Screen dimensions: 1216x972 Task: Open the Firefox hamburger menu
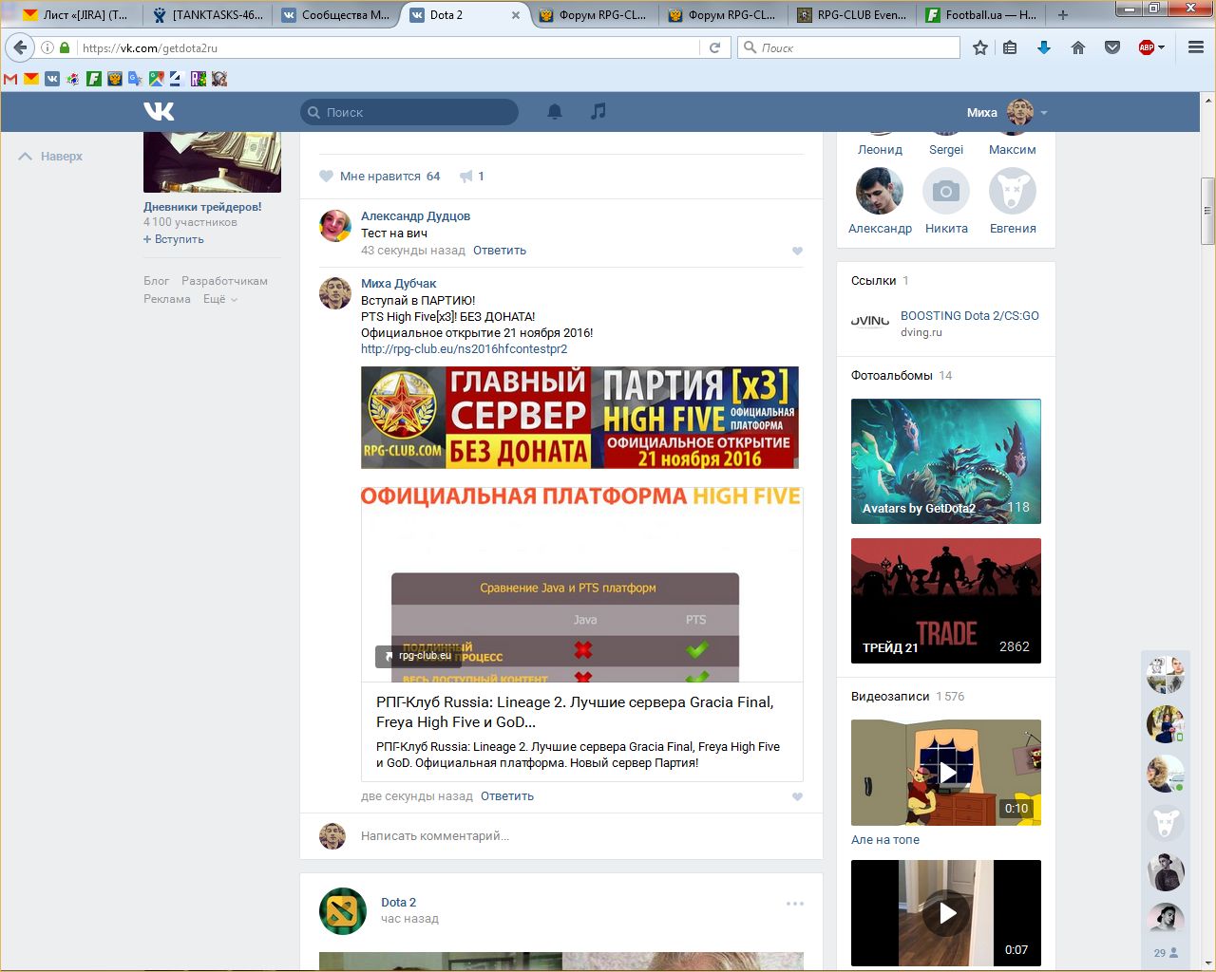tap(1196, 47)
